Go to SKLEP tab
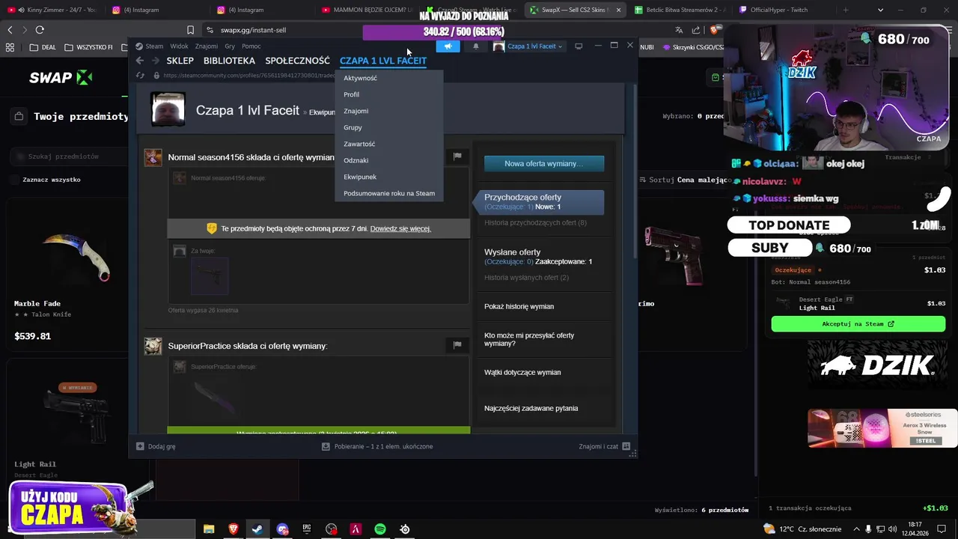 pyautogui.click(x=180, y=61)
